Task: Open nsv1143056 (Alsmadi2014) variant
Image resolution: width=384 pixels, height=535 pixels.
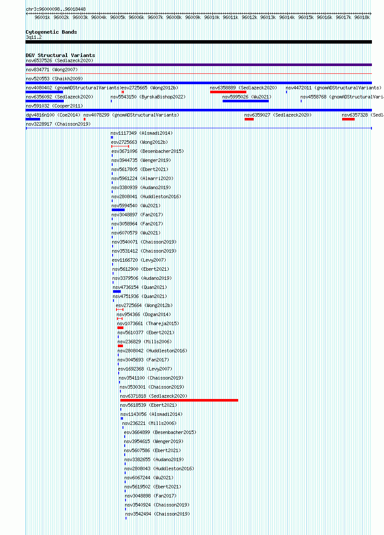Action: [151, 414]
